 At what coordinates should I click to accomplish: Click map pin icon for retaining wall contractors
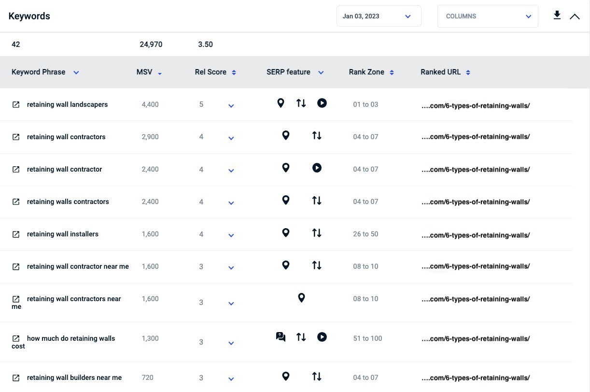tap(286, 135)
